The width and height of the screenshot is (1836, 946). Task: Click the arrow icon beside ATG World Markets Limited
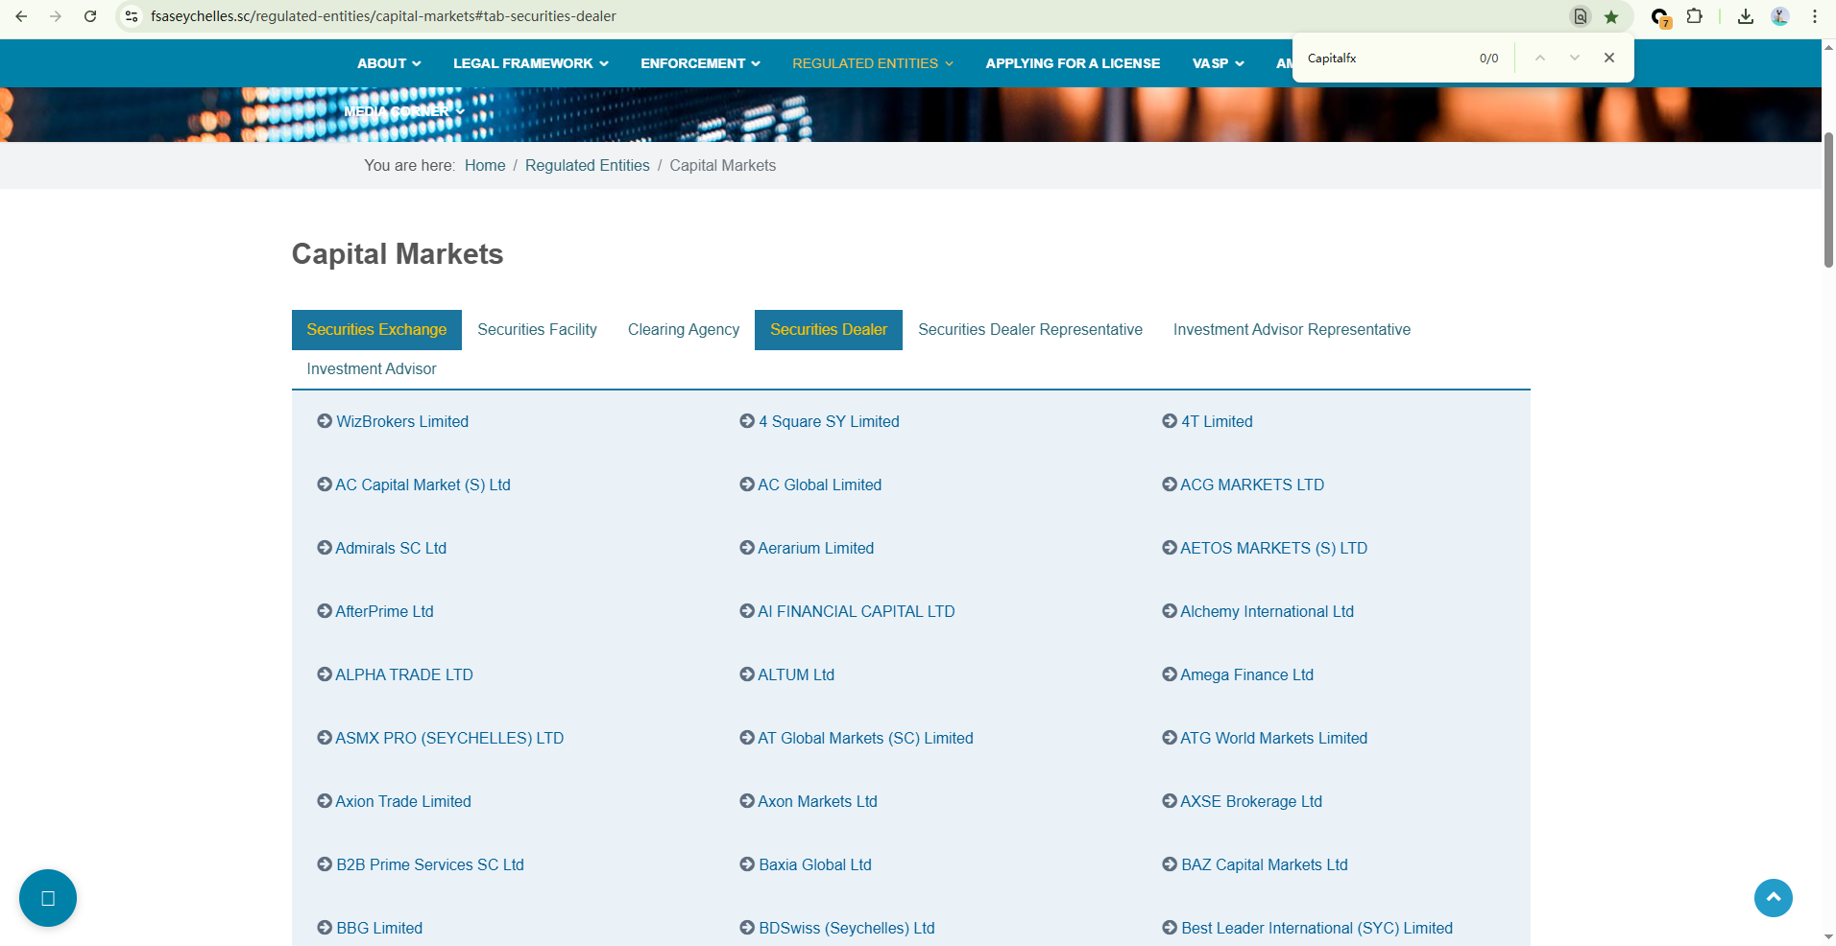coord(1170,738)
